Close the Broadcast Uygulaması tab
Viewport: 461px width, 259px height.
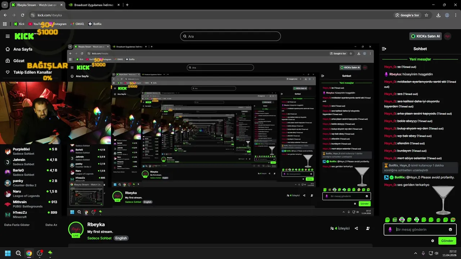pos(118,5)
